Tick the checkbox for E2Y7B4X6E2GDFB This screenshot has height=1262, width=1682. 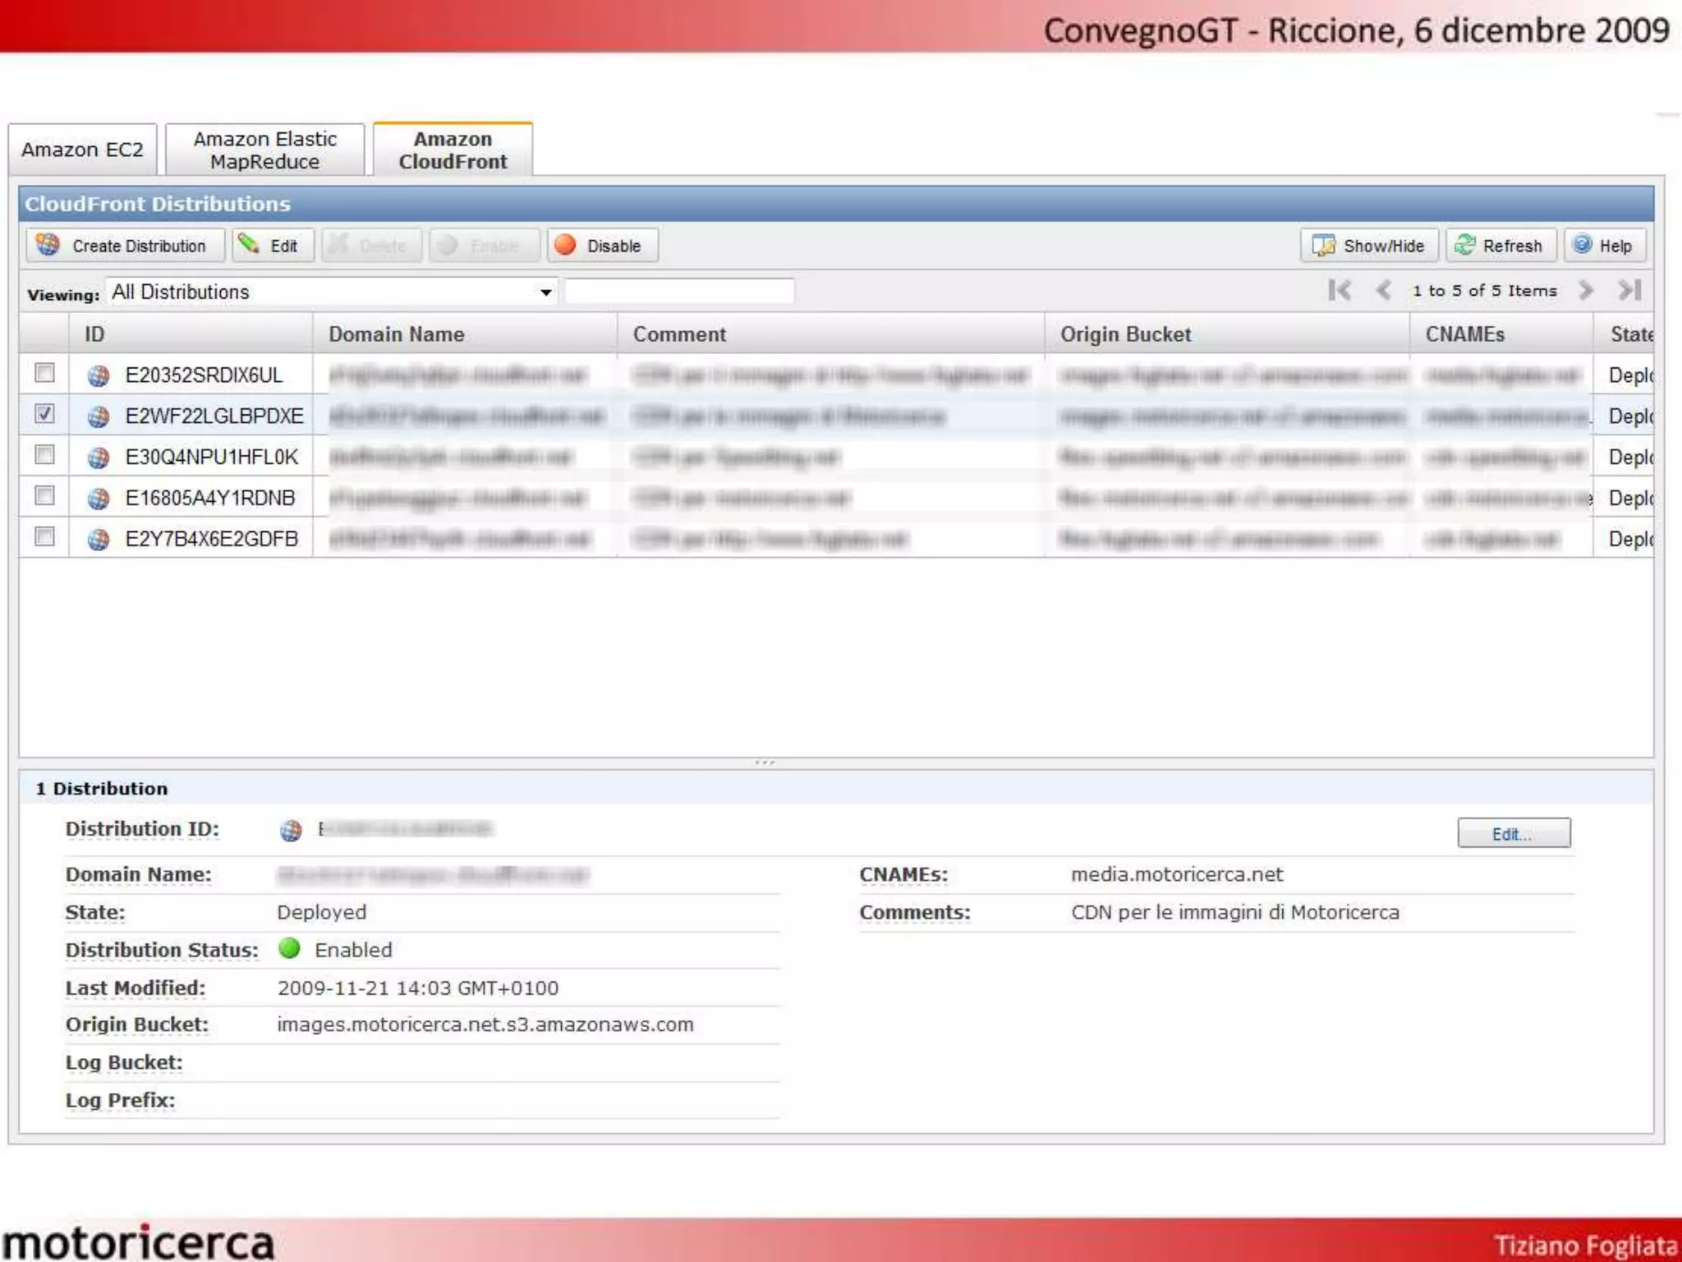(44, 537)
